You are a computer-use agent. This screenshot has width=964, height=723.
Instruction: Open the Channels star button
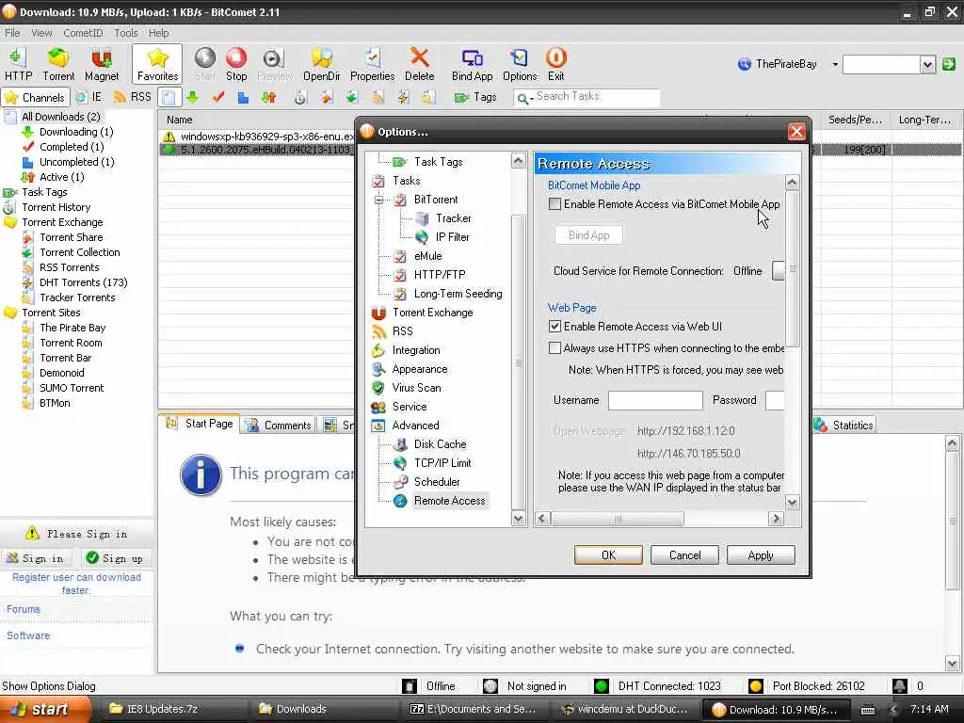[x=35, y=97]
